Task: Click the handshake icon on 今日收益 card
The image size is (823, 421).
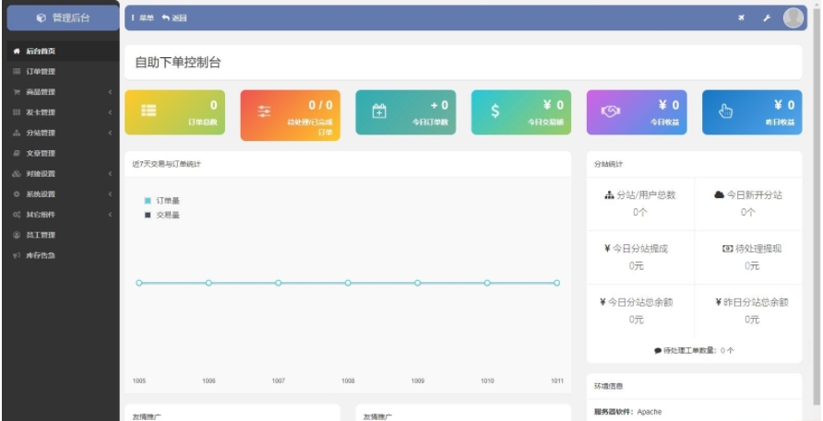Action: click(610, 111)
